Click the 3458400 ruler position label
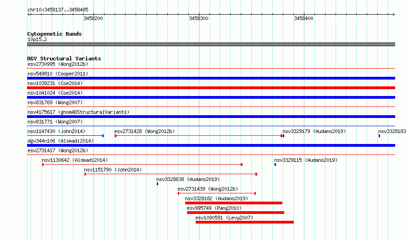The width and height of the screenshot is (408, 240). [x=303, y=18]
